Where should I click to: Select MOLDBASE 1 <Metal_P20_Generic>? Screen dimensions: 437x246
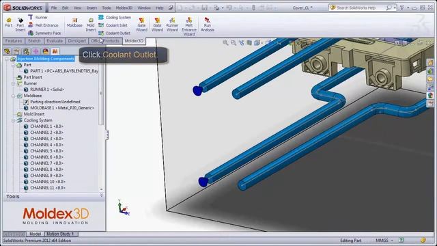coord(59,108)
